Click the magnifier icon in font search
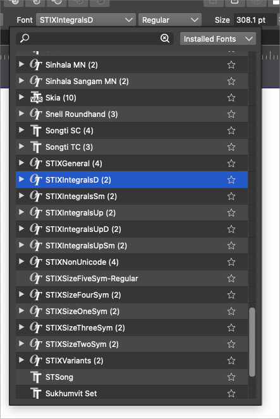The width and height of the screenshot is (280, 419). tap(25, 38)
